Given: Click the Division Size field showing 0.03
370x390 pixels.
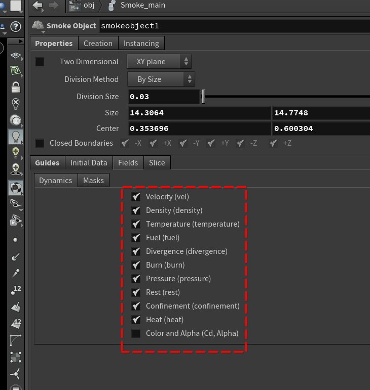Looking at the screenshot, I should (163, 97).
